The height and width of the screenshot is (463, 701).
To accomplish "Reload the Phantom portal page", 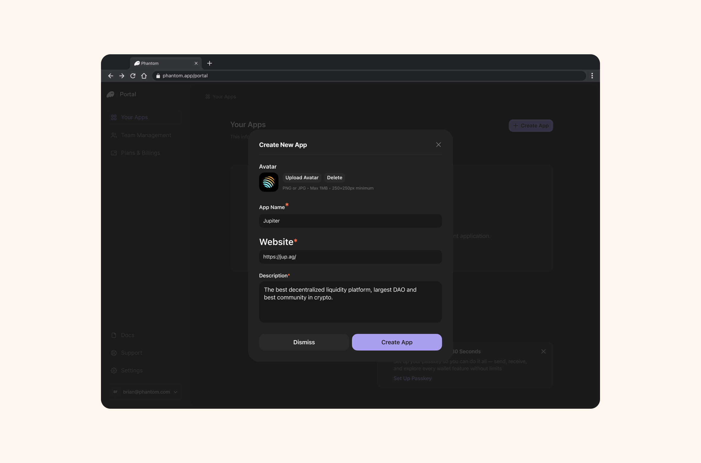I will pos(133,76).
